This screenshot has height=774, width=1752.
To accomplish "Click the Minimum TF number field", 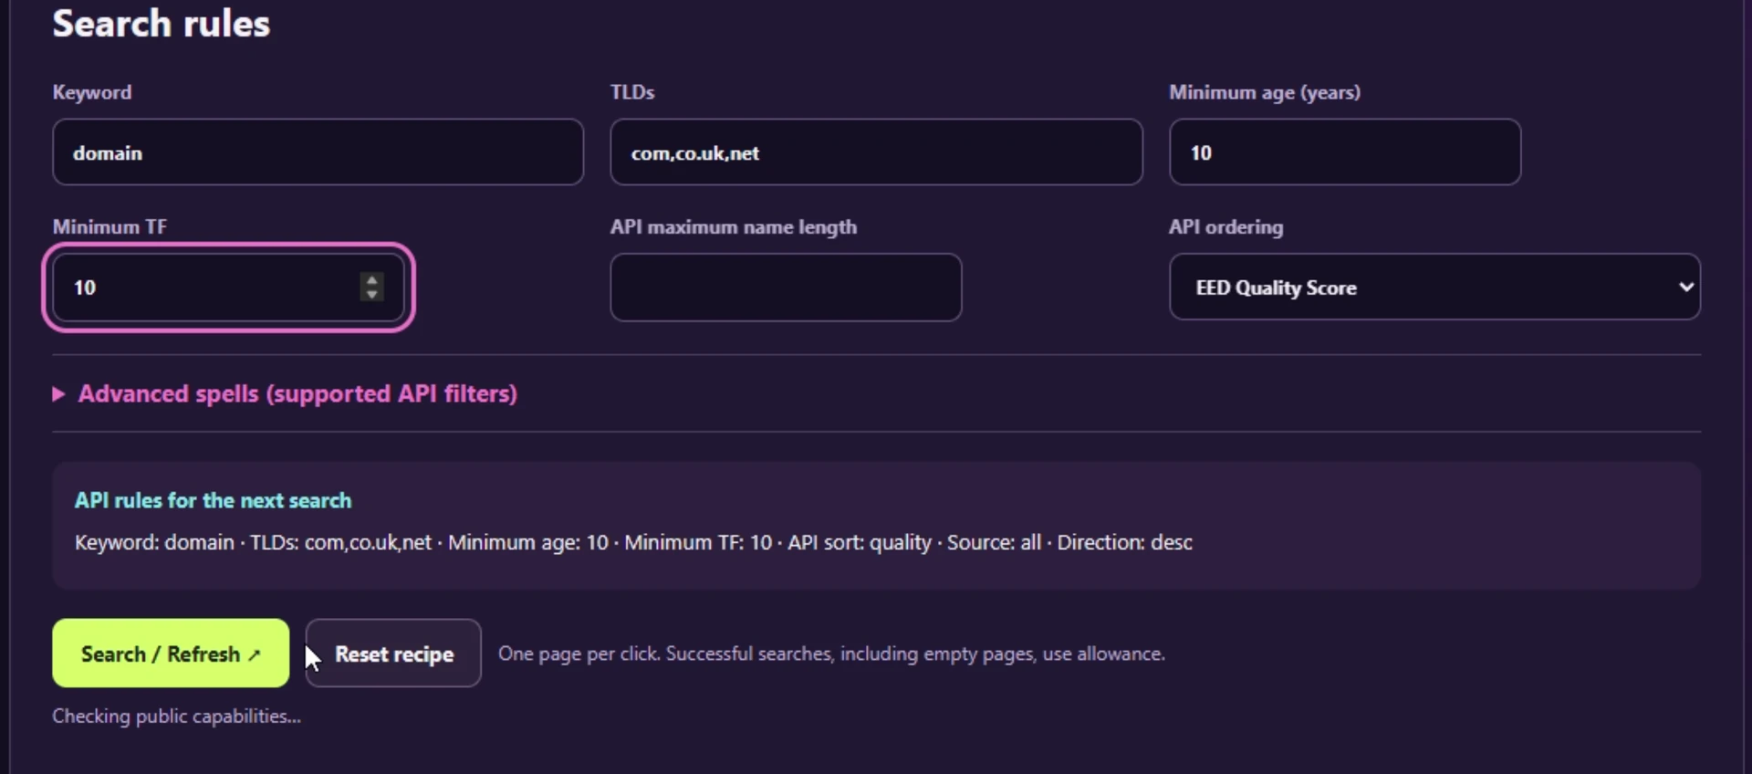I will point(228,288).
